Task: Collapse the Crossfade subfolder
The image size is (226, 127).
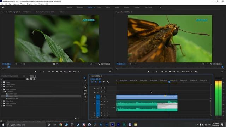Action: point(3,92)
